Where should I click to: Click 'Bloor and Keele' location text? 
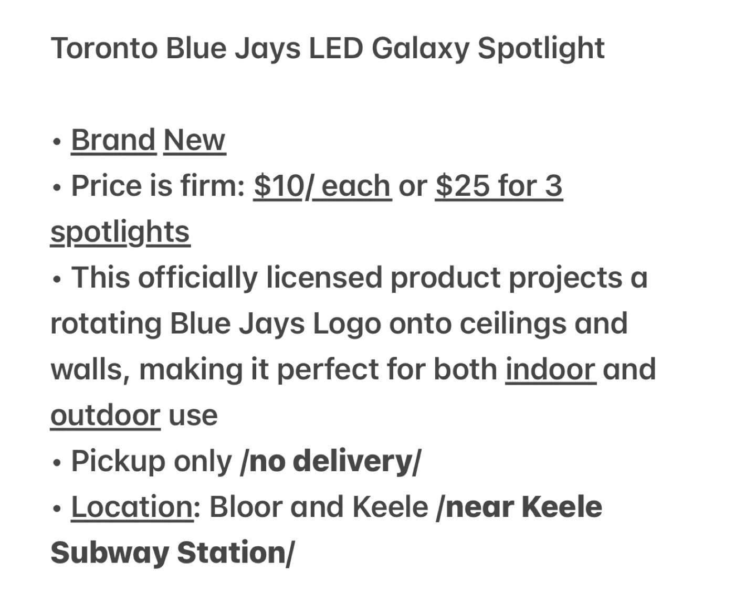click(x=319, y=507)
